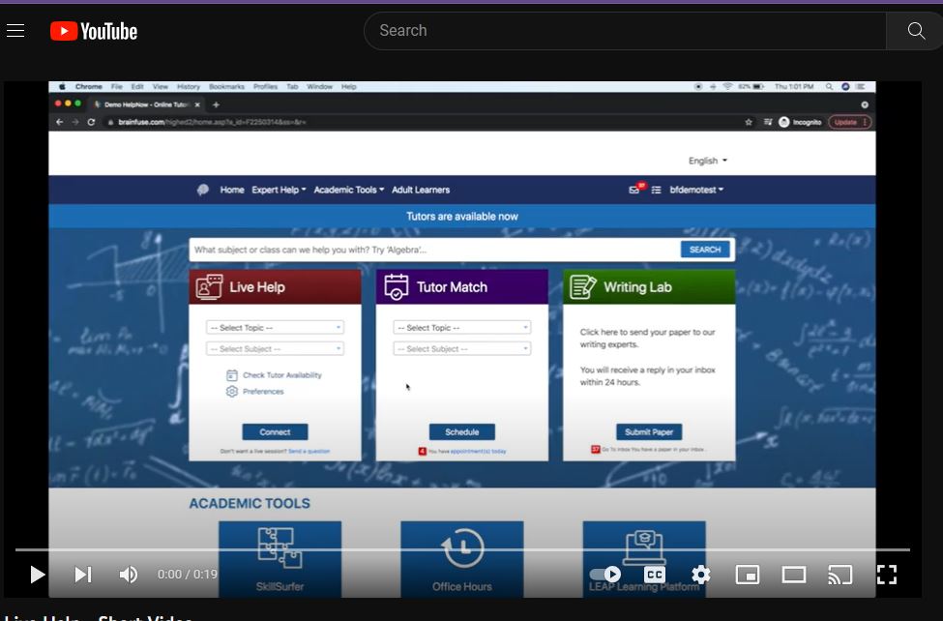Click the YouTube logo
This screenshot has width=943, height=621.
click(93, 30)
